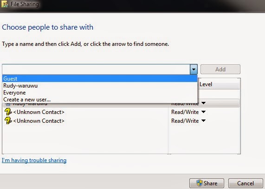Click the Permission Level column header
This screenshot has height=189, width=265.
tap(219, 84)
